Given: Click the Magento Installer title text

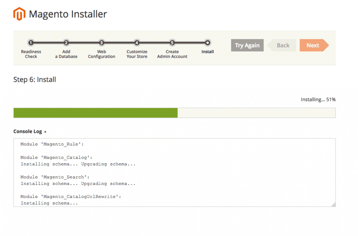Looking at the screenshot, I should [x=68, y=14].
